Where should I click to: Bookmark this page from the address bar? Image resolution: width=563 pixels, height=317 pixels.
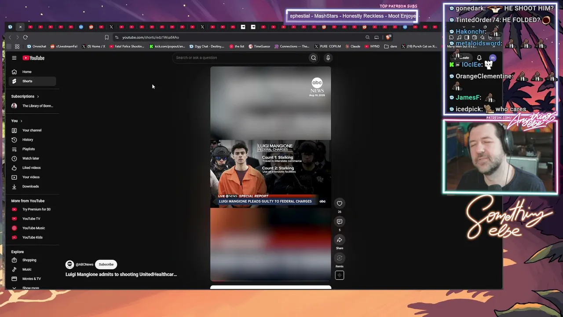(x=106, y=37)
